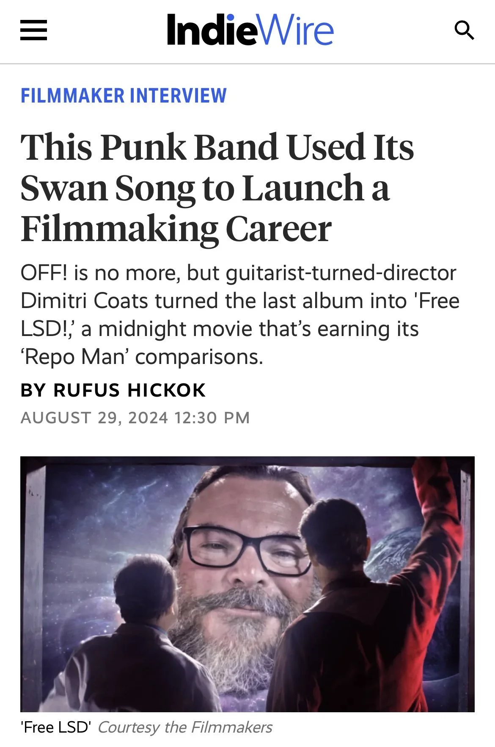The height and width of the screenshot is (747, 495).
Task: Tap the search magnifier icon
Action: [464, 31]
